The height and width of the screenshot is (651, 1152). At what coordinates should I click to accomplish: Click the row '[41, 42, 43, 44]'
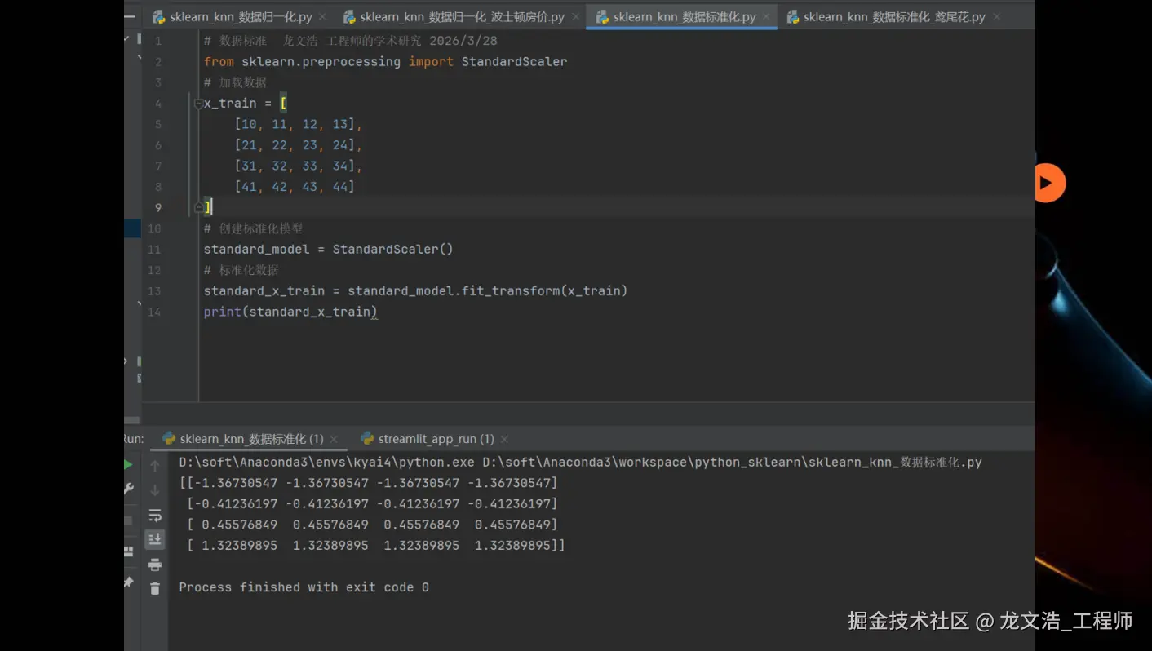pos(295,187)
